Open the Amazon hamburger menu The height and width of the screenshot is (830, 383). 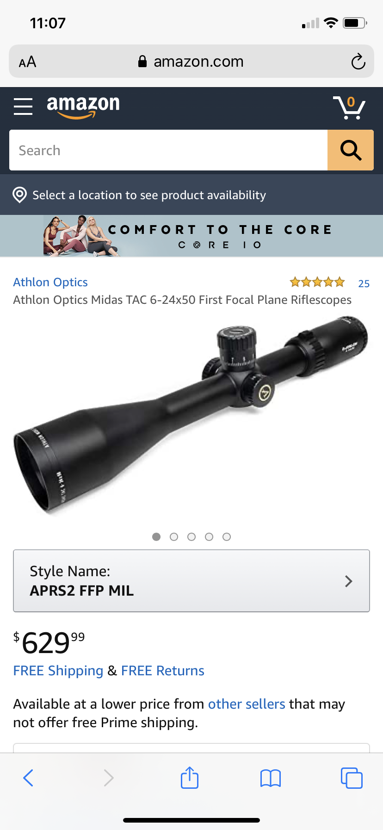click(23, 107)
